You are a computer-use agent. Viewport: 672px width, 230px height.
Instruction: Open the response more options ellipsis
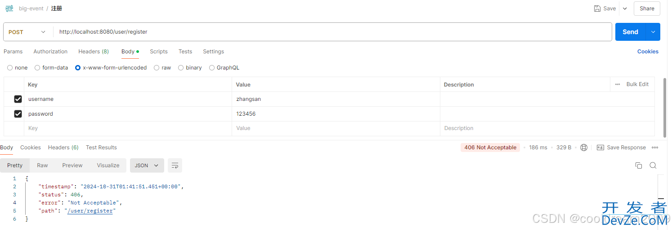point(655,148)
